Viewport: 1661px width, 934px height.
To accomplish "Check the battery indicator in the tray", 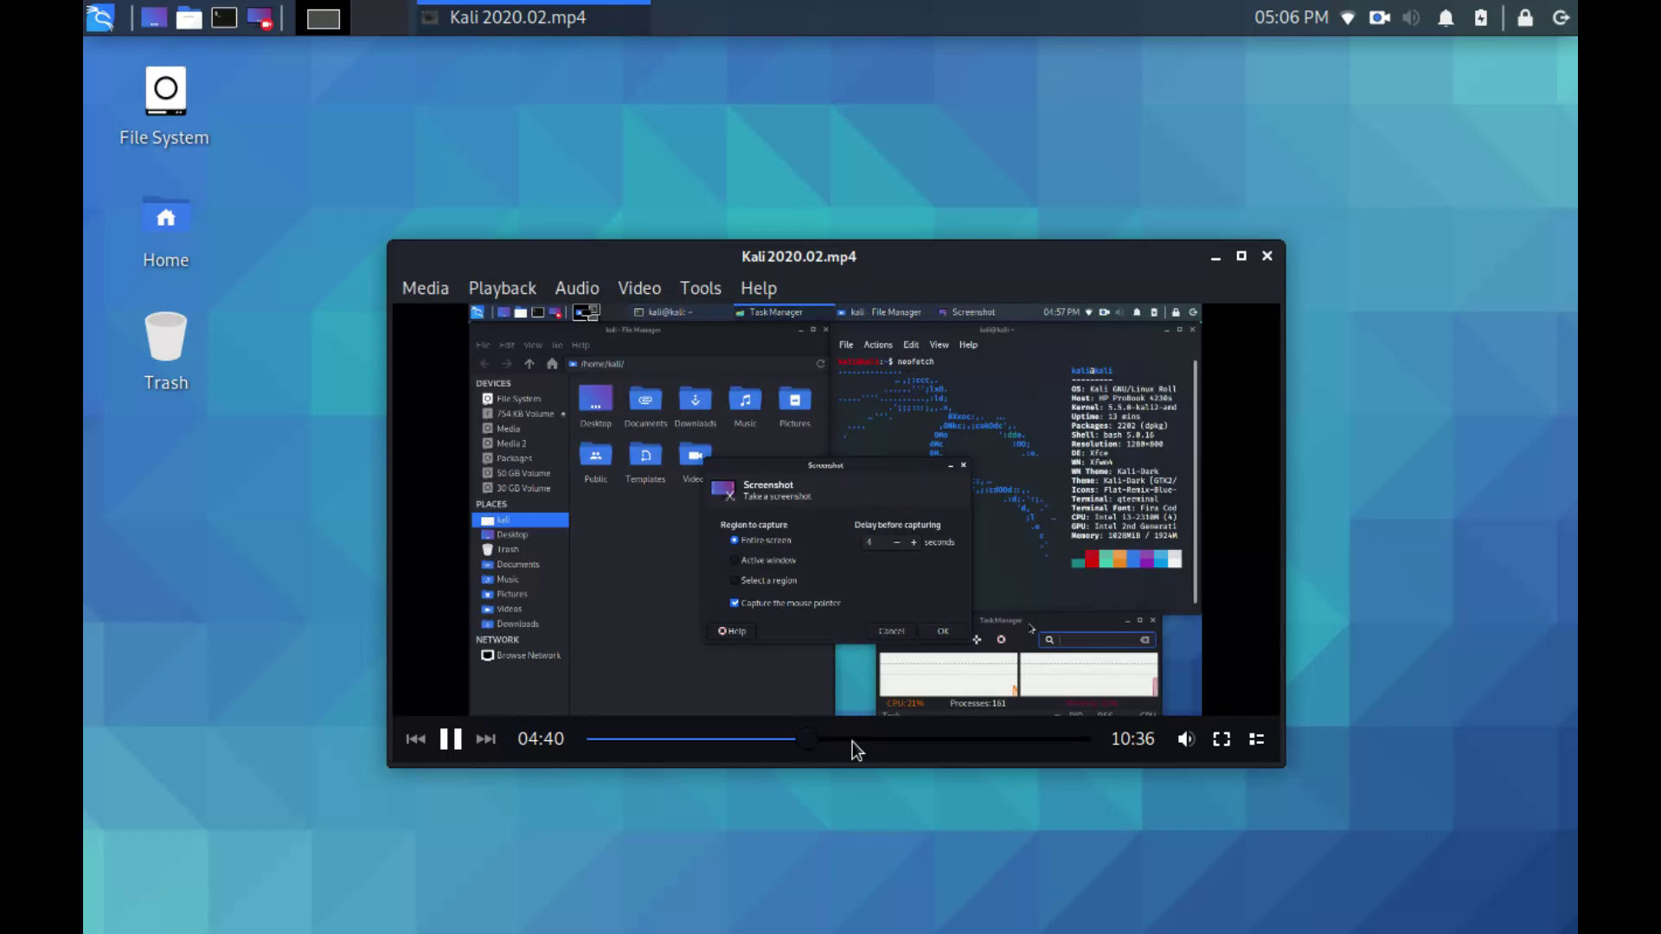I will click(1480, 17).
